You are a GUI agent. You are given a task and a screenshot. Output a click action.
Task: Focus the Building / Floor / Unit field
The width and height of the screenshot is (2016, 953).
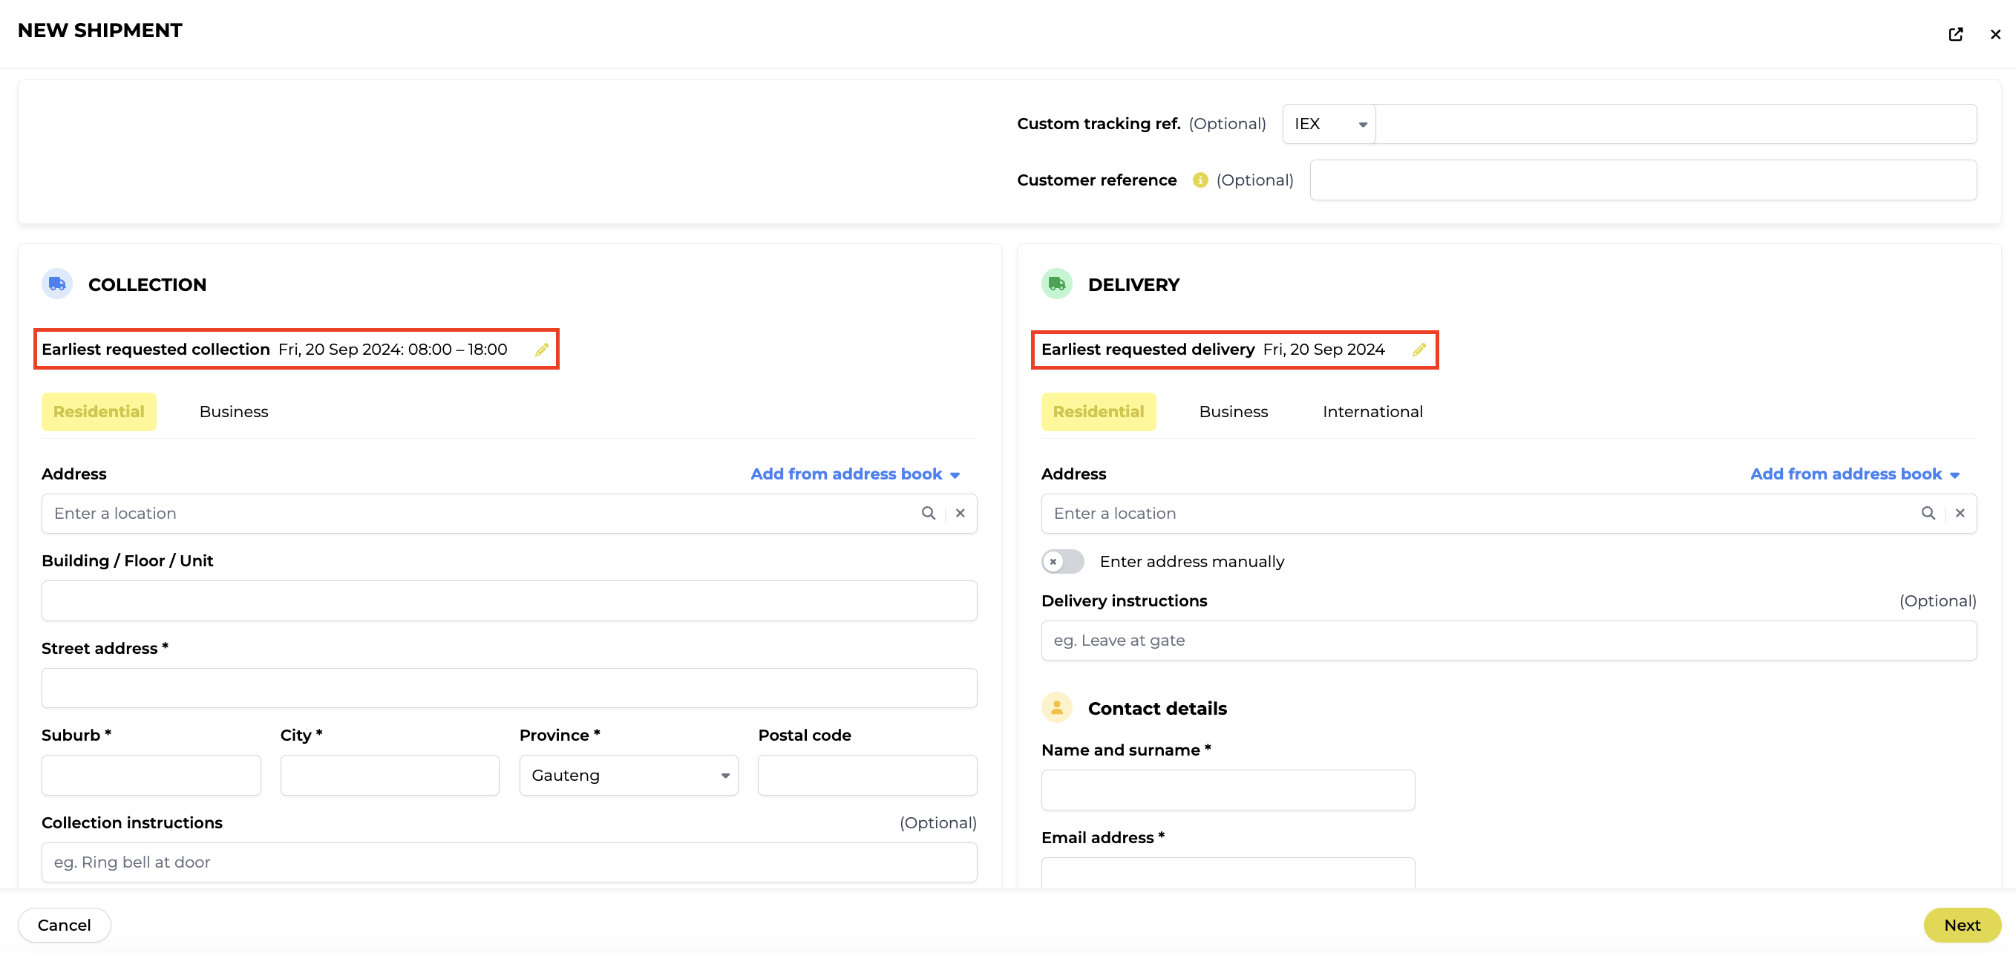pyautogui.click(x=508, y=601)
